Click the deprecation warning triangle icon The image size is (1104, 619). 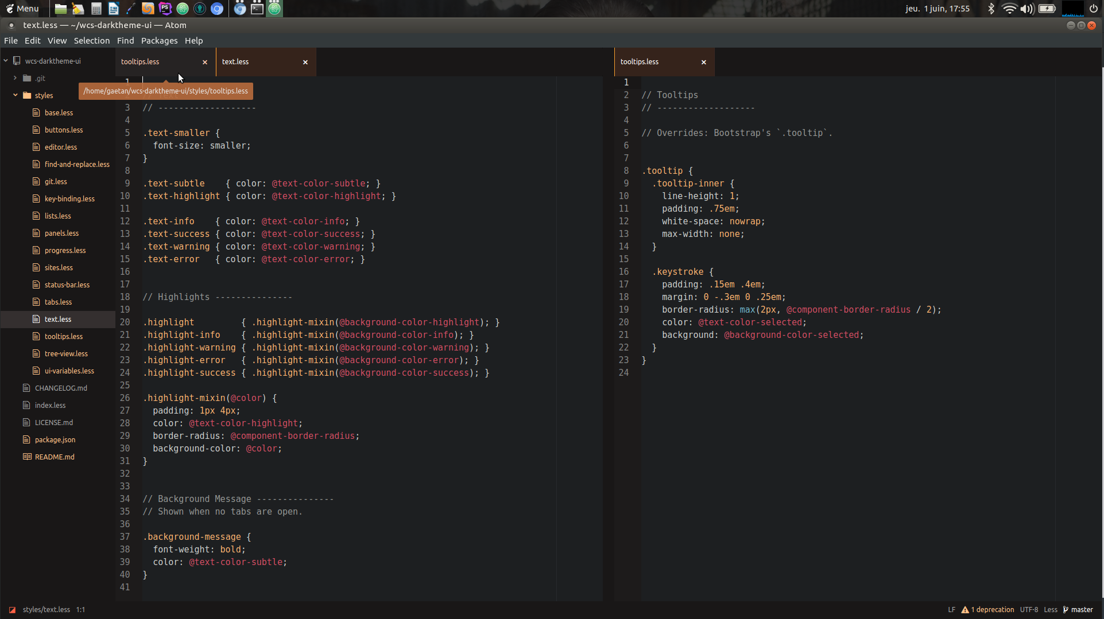(965, 610)
